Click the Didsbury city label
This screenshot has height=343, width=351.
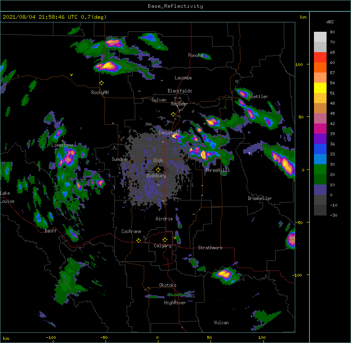pos(156,176)
